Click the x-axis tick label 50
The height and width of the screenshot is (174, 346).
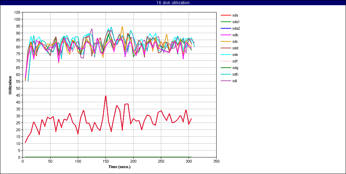(50, 161)
